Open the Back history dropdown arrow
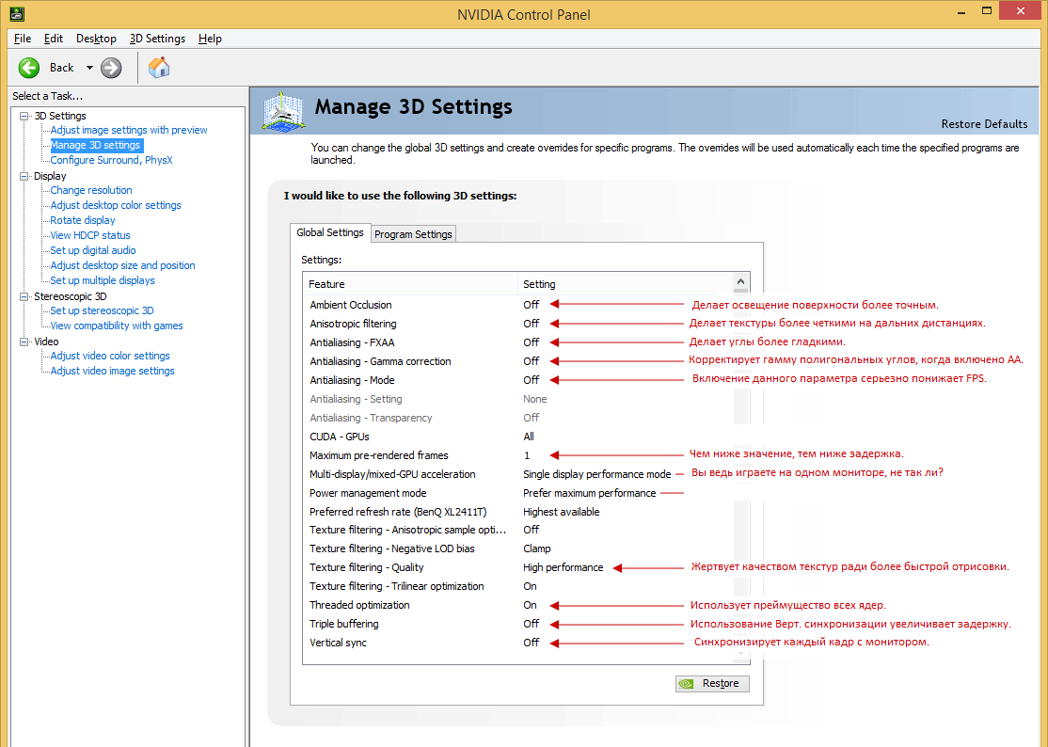 point(89,68)
